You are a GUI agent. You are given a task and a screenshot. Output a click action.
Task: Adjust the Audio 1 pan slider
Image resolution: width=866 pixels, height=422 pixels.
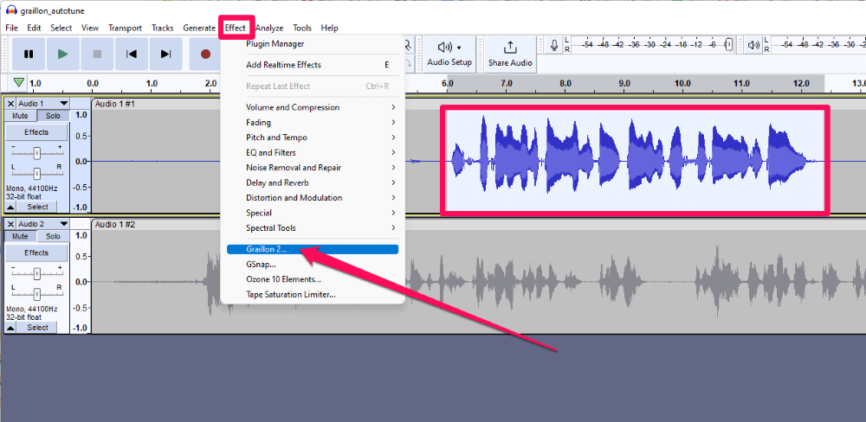(37, 173)
